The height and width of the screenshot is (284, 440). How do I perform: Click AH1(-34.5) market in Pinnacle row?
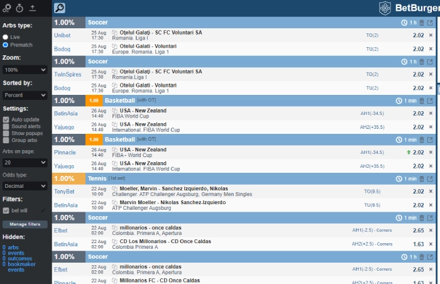(372, 153)
